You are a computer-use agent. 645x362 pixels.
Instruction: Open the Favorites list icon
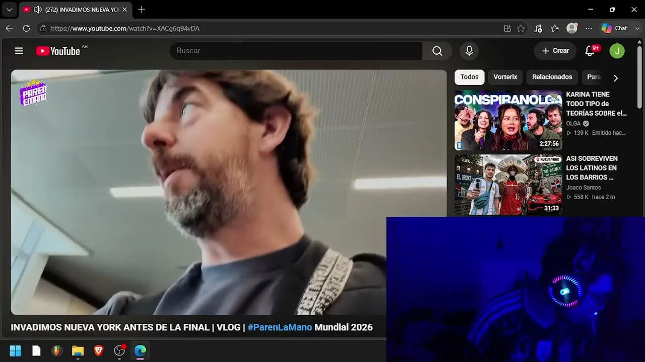(555, 28)
